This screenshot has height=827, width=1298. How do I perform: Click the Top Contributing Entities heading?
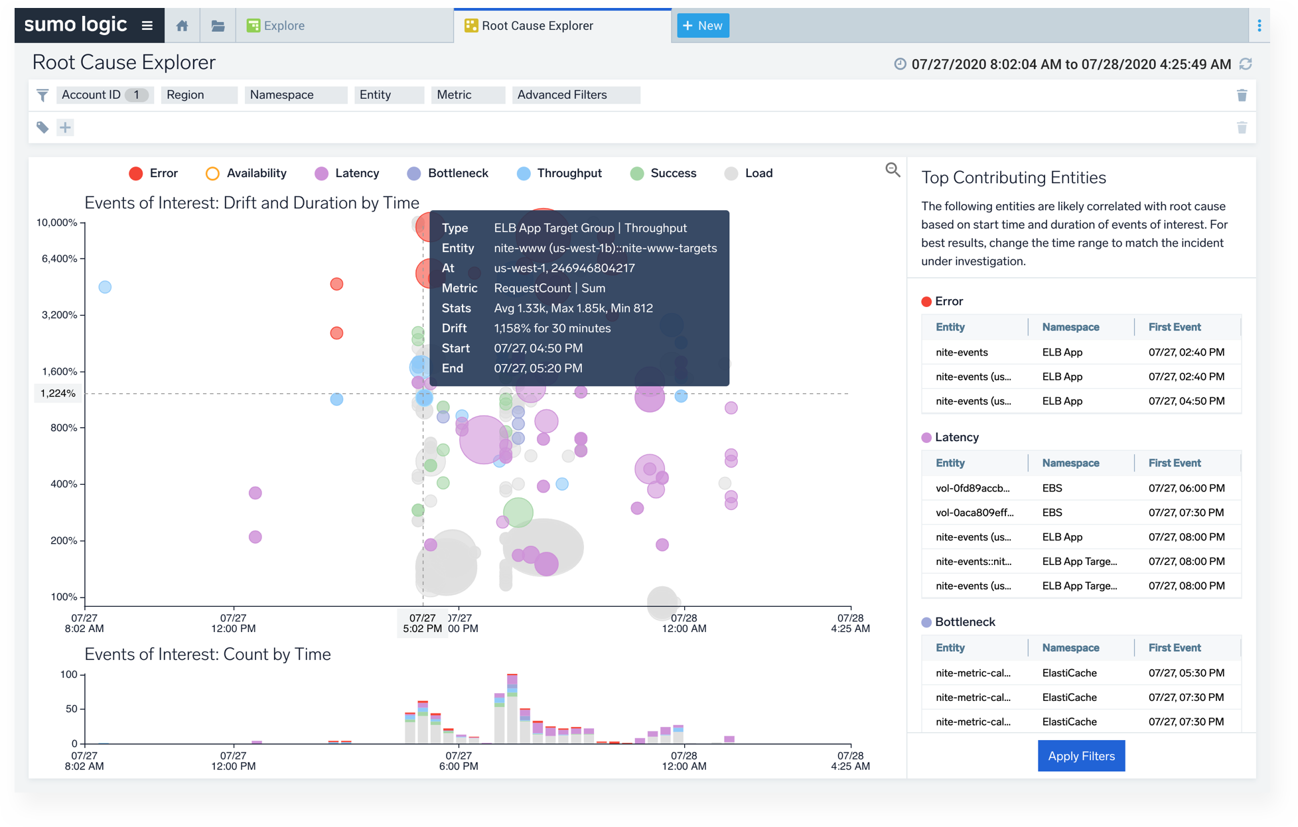click(1013, 178)
